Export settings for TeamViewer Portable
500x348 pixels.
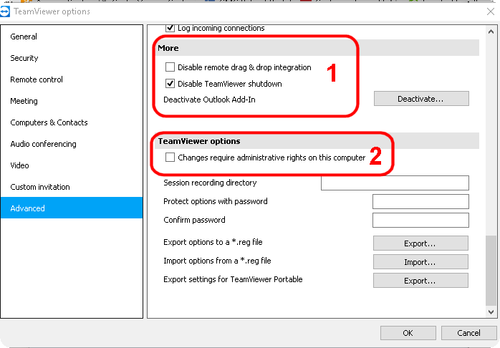click(420, 281)
